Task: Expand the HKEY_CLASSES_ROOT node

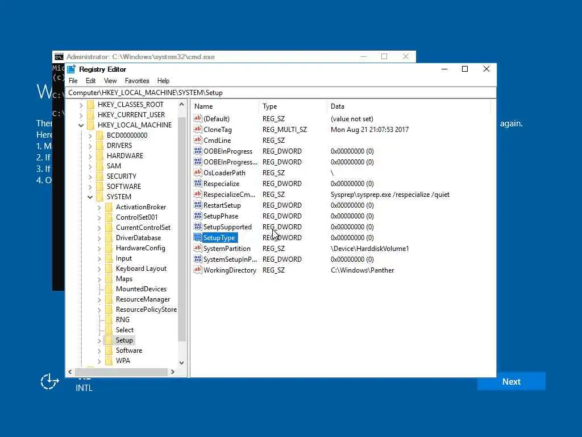Action: click(81, 105)
